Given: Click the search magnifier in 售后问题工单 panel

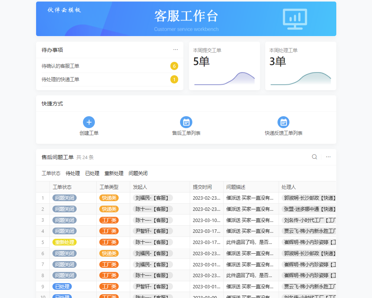Looking at the screenshot, I should pyautogui.click(x=314, y=157).
